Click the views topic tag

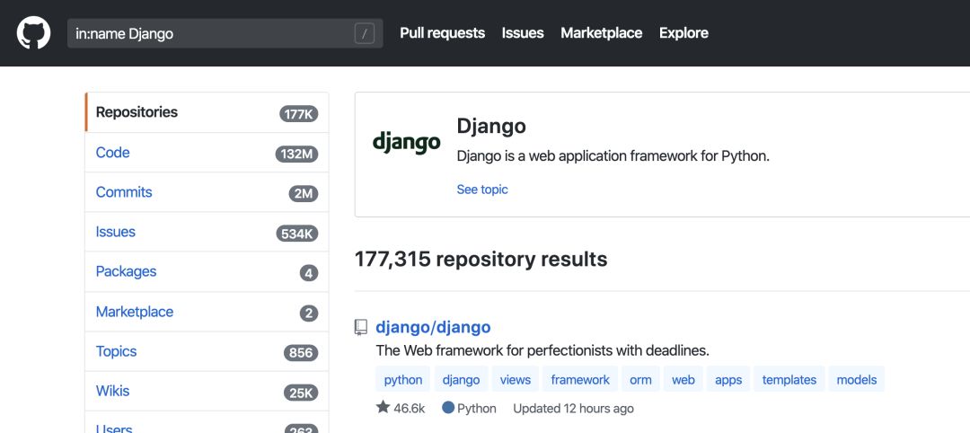click(516, 379)
